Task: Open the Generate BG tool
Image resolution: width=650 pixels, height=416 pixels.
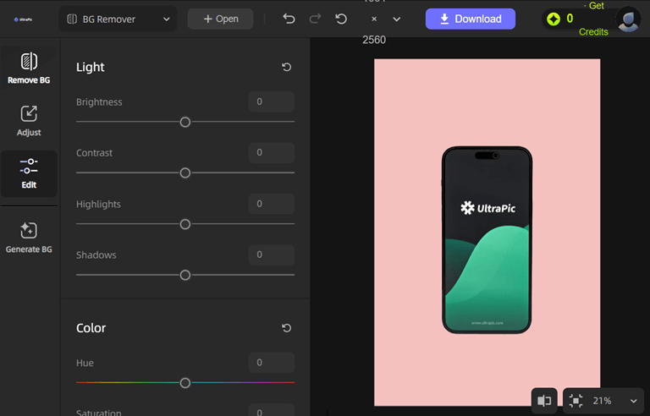Action: click(x=29, y=238)
